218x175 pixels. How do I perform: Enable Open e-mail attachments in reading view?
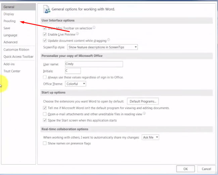click(x=45, y=114)
